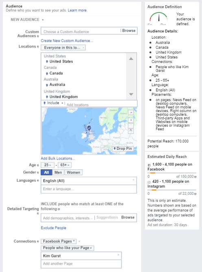The image size is (202, 272).
Task: Open the NEW AUDIENCE dropdown
Action: (27, 19)
